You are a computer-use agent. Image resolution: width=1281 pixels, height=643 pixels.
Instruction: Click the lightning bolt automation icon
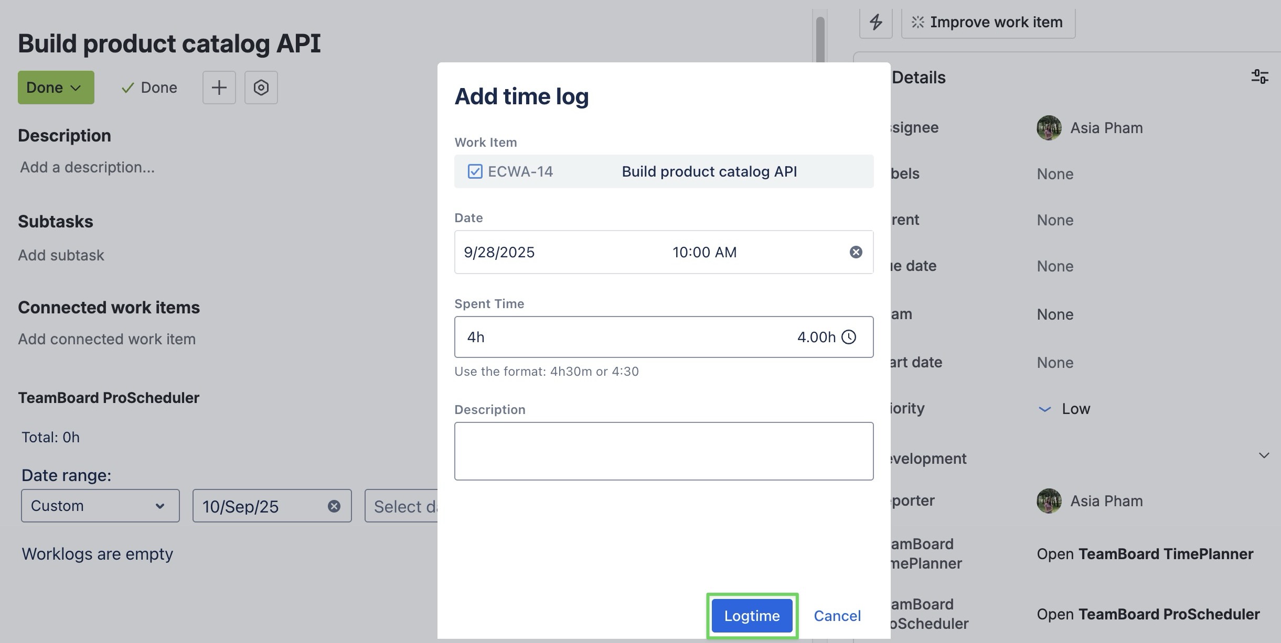pyautogui.click(x=876, y=22)
